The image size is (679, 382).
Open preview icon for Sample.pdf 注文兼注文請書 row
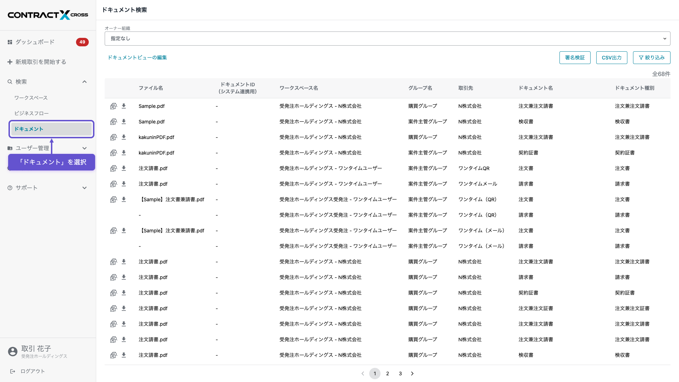tap(114, 106)
